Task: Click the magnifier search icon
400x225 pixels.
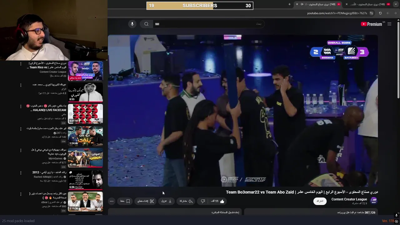Action: (x=146, y=24)
